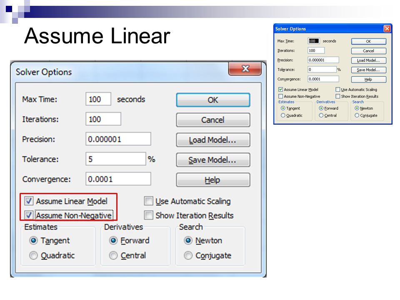
Task: Select Forward radio in small dialog
Action: pos(321,108)
